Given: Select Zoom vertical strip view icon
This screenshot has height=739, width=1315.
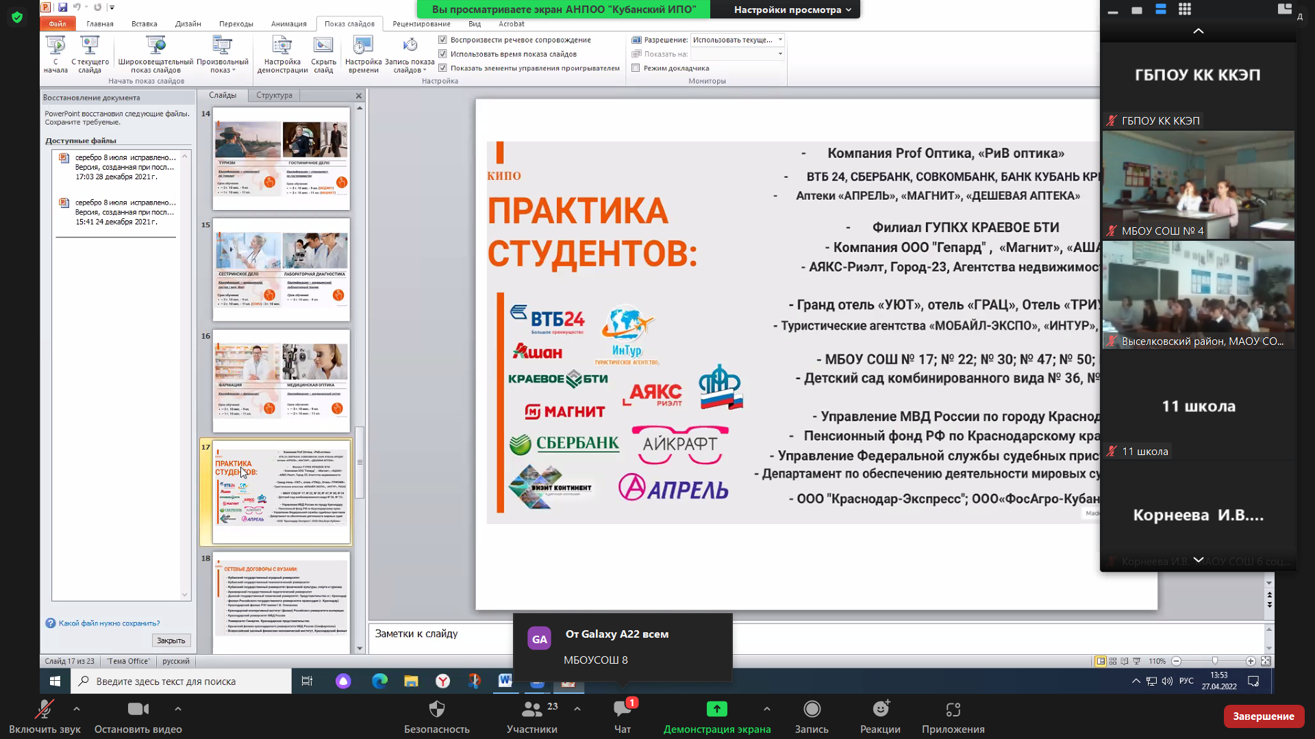Looking at the screenshot, I should click(1161, 10).
